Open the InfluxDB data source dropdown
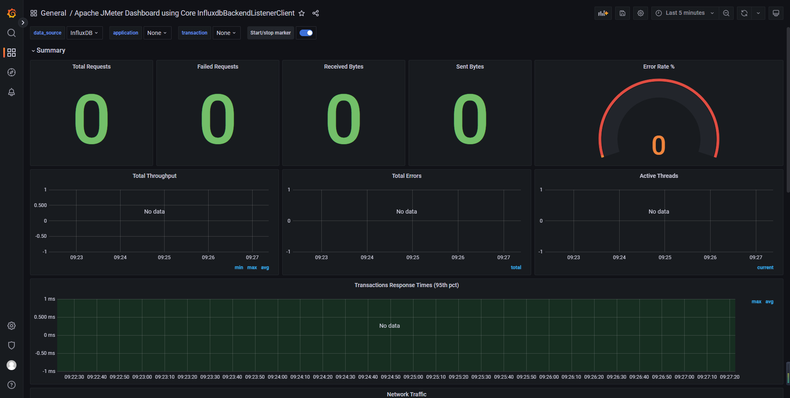 point(84,33)
